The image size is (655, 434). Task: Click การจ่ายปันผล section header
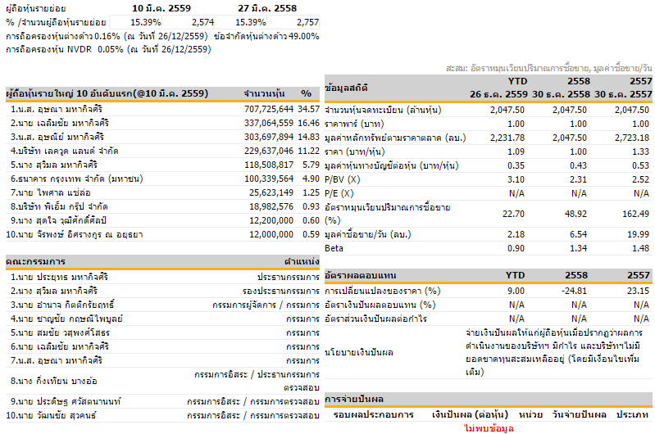[x=489, y=400]
